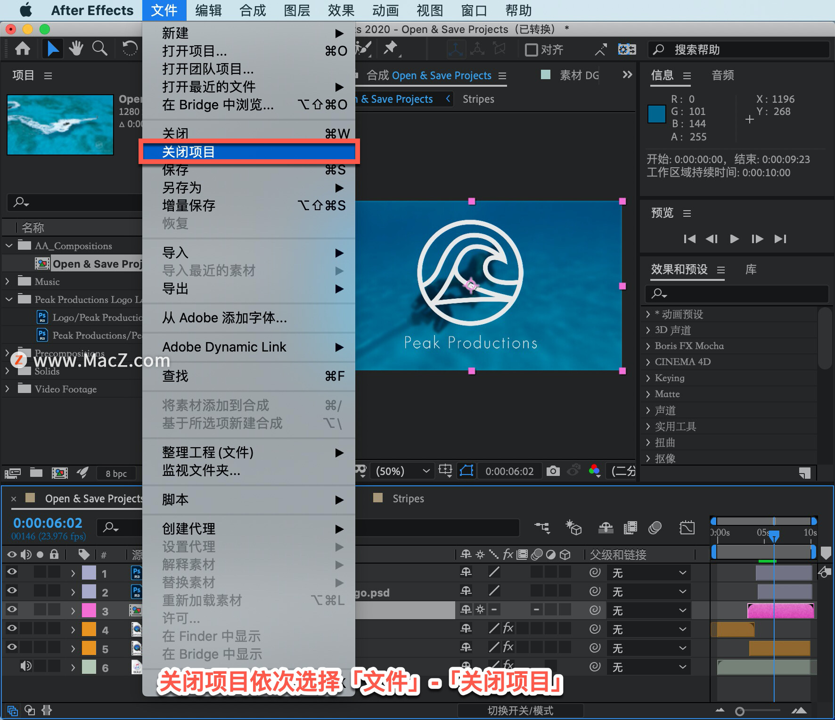Click the 搜索帮助 search field

click(739, 49)
